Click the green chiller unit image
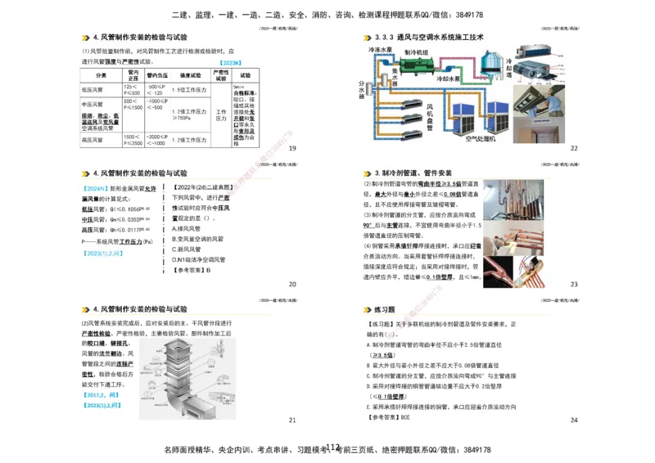Image resolution: width=655 pixels, height=463 pixels. [417, 66]
